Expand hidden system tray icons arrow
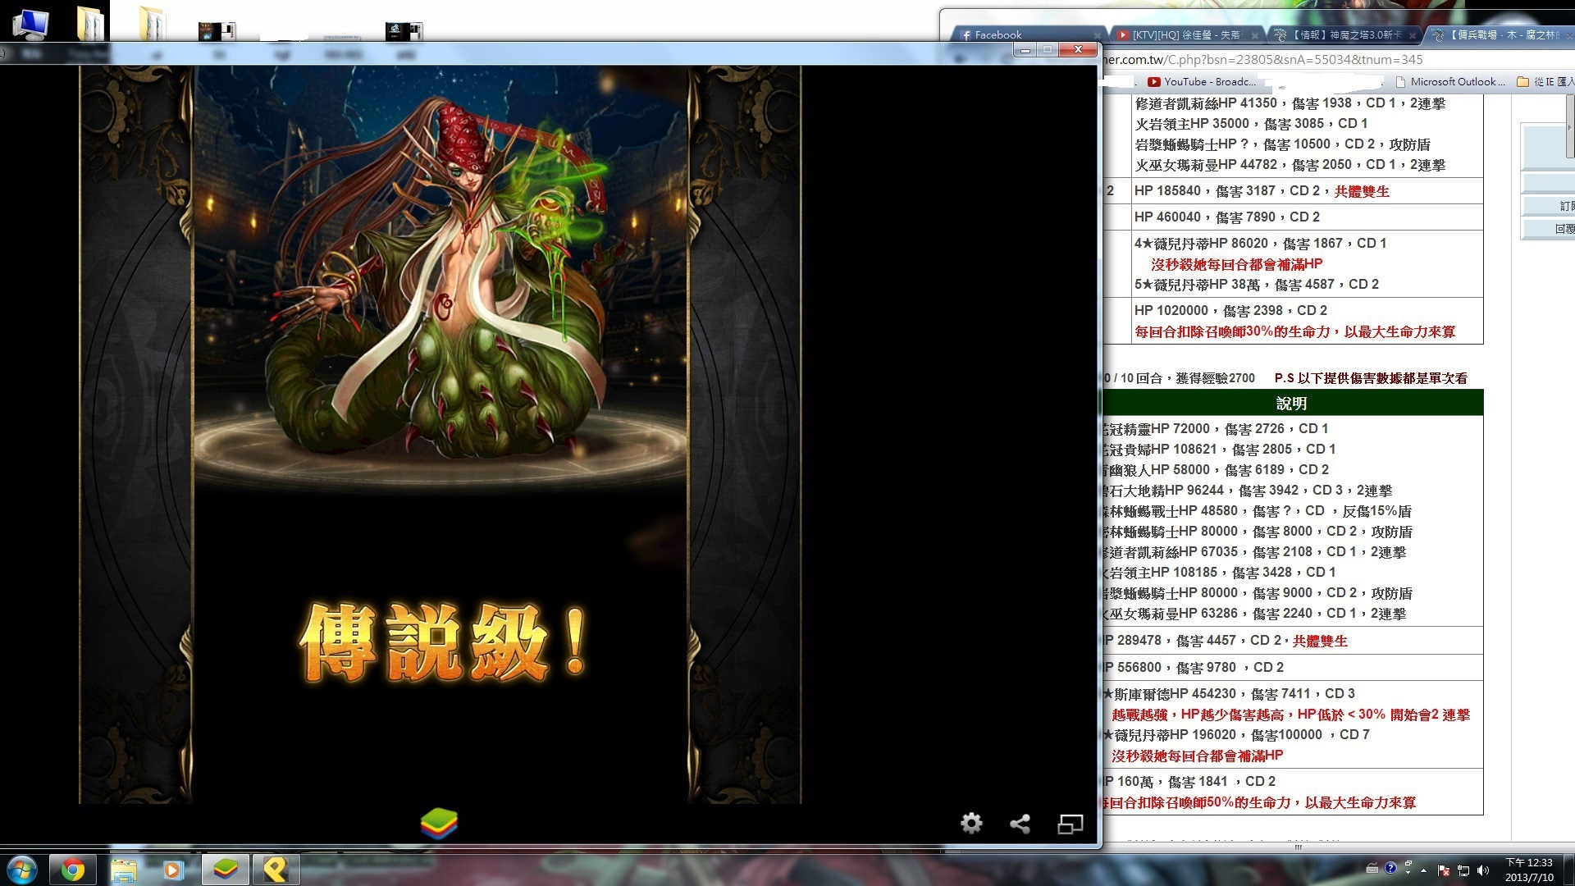Screen dimensions: 1575x886 1423,870
